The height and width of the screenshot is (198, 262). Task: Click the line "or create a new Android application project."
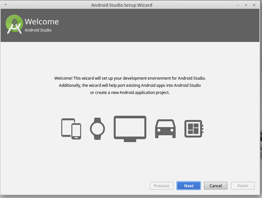tap(130, 93)
